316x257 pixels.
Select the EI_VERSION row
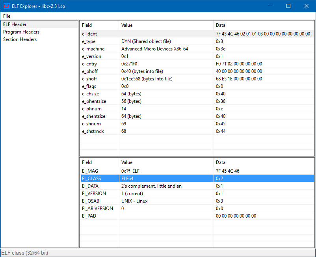pos(197,194)
